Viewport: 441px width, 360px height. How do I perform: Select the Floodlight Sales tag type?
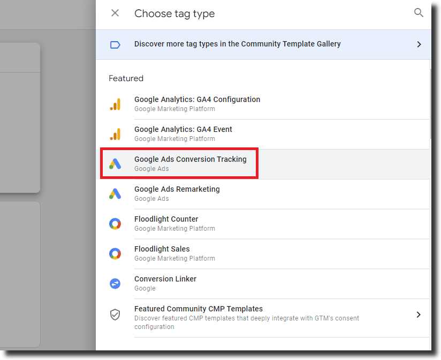point(162,249)
